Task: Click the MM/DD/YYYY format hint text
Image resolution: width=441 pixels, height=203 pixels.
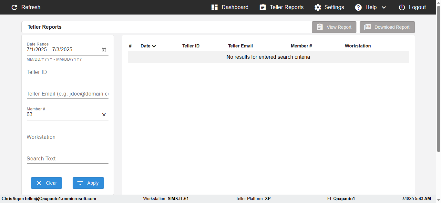Action: click(x=54, y=59)
